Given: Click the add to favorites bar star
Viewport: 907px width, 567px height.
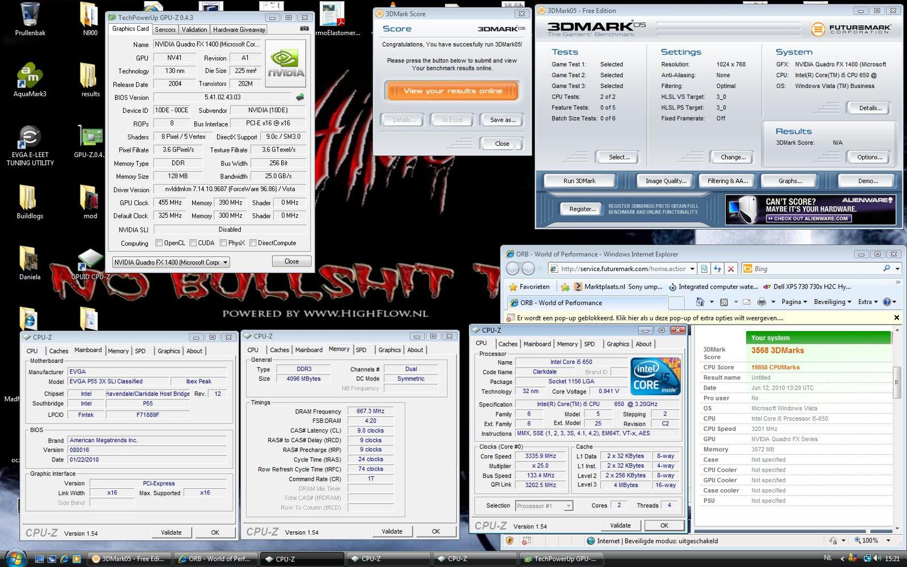Looking at the screenshot, I should pos(565,287).
